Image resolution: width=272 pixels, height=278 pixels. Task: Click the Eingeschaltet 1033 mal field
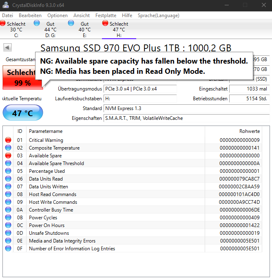pyautogui.click(x=249, y=89)
